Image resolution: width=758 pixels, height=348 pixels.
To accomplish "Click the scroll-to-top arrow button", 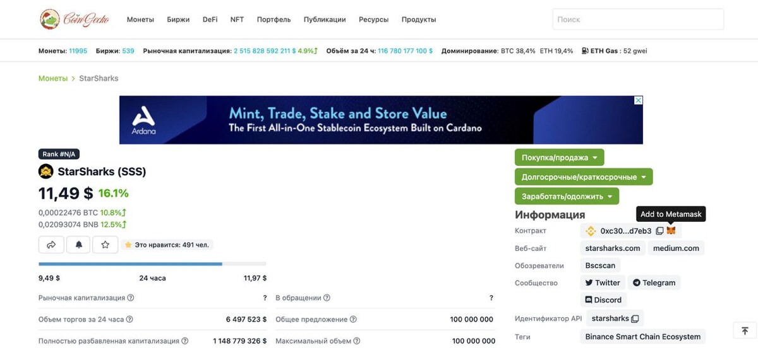I will click(745, 331).
